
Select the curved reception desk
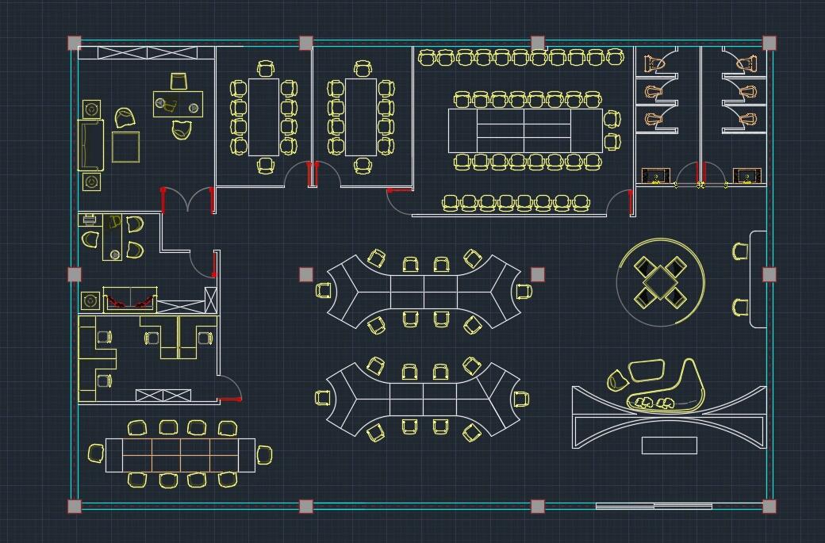(x=669, y=419)
